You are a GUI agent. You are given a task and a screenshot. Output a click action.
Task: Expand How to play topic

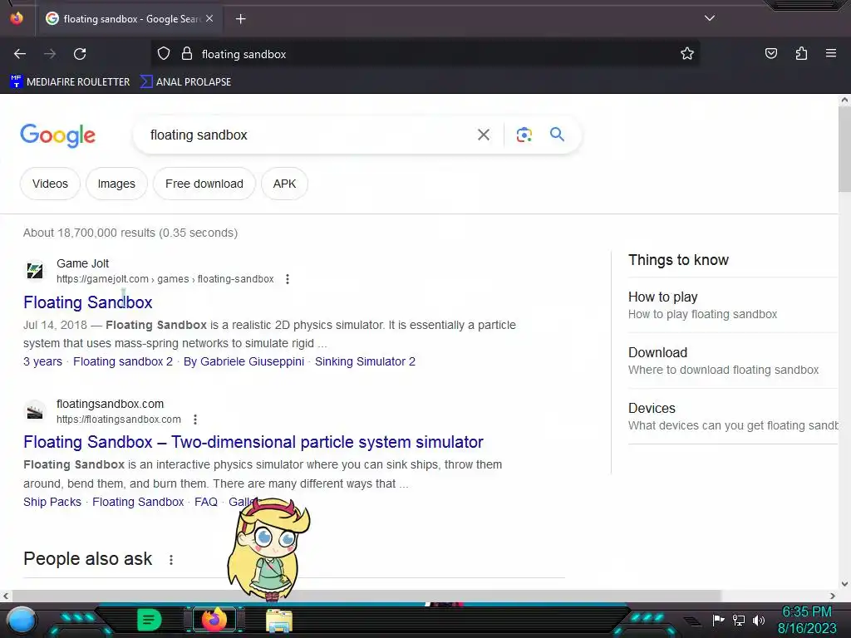[x=733, y=305]
